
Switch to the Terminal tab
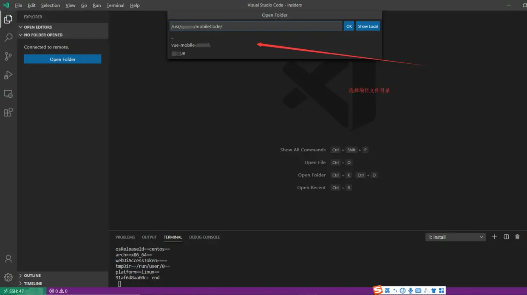[x=173, y=237]
